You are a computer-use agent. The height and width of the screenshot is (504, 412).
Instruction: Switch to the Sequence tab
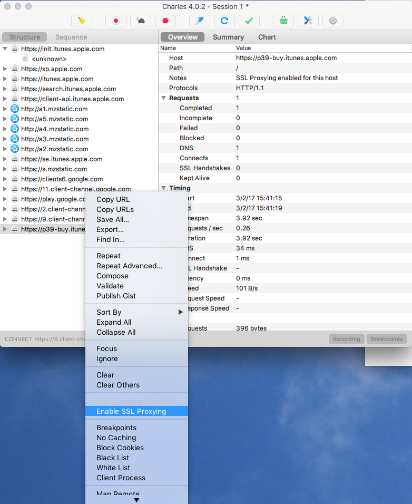tap(71, 37)
